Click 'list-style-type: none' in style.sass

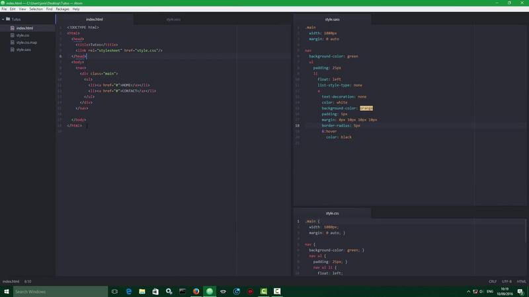pos(340,85)
